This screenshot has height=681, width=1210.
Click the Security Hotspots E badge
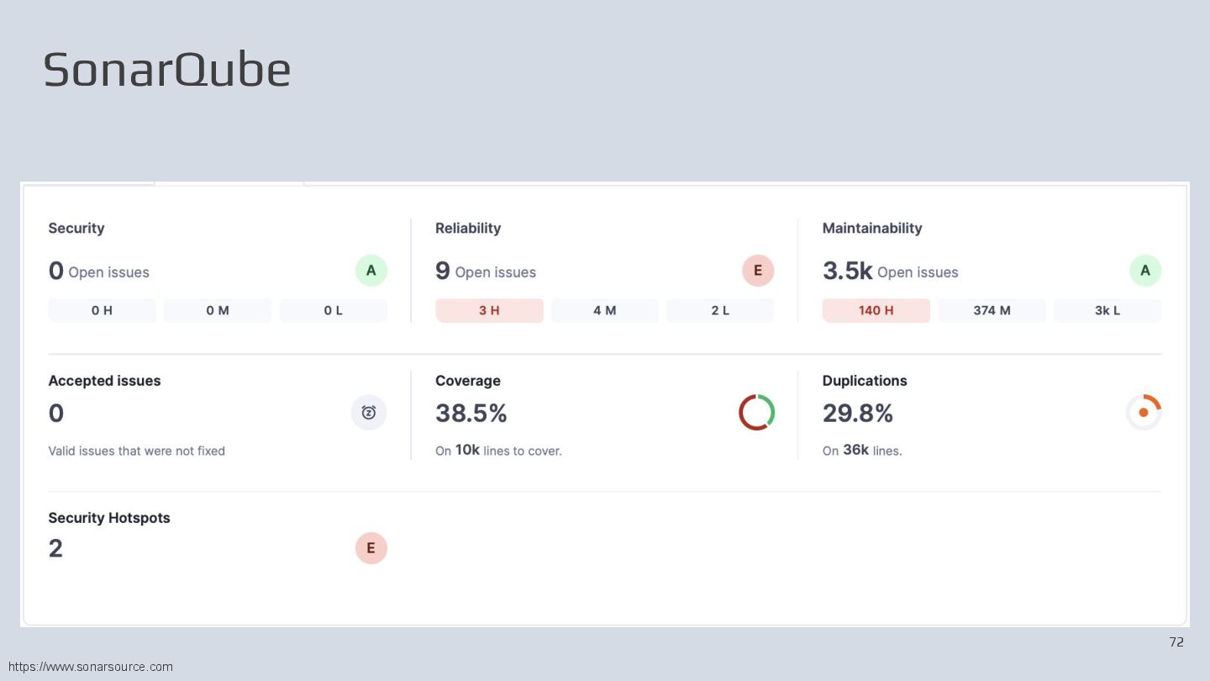click(x=371, y=548)
